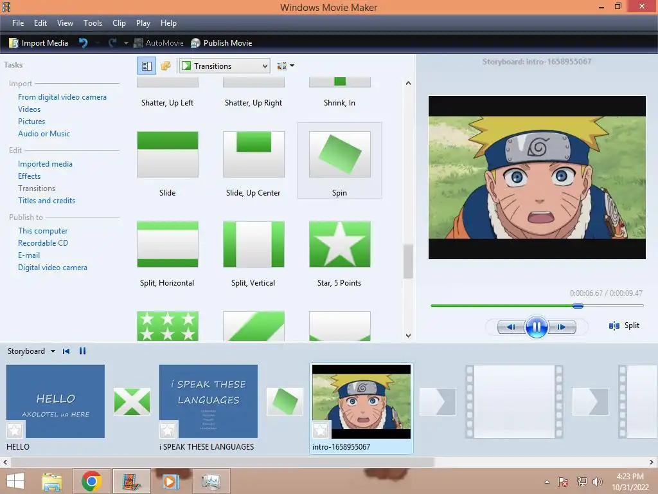This screenshot has width=658, height=494.
Task: Click the Videos import link
Action: click(x=30, y=109)
